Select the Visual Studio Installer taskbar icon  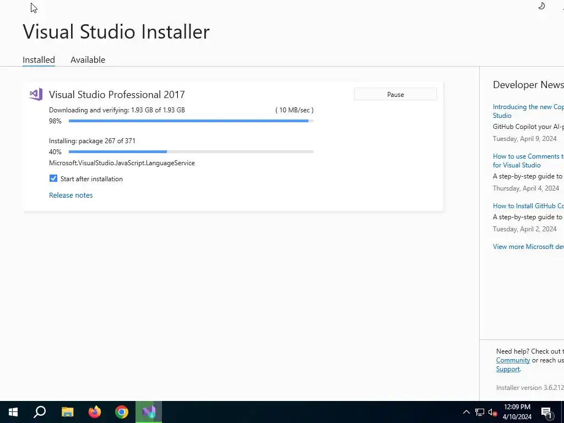149,412
